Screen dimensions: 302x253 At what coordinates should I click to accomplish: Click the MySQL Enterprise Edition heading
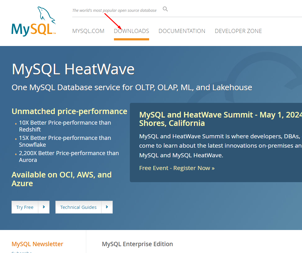[x=137, y=244]
